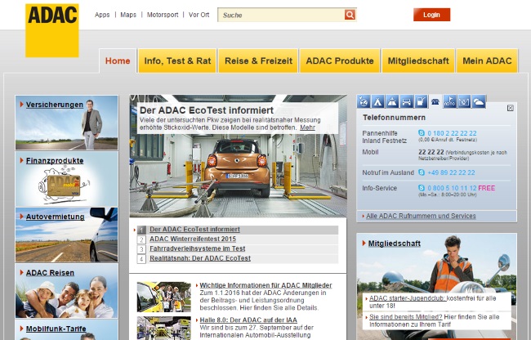Open the map widget tab

click(x=464, y=101)
